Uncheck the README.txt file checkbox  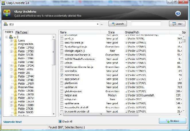click(62, 75)
